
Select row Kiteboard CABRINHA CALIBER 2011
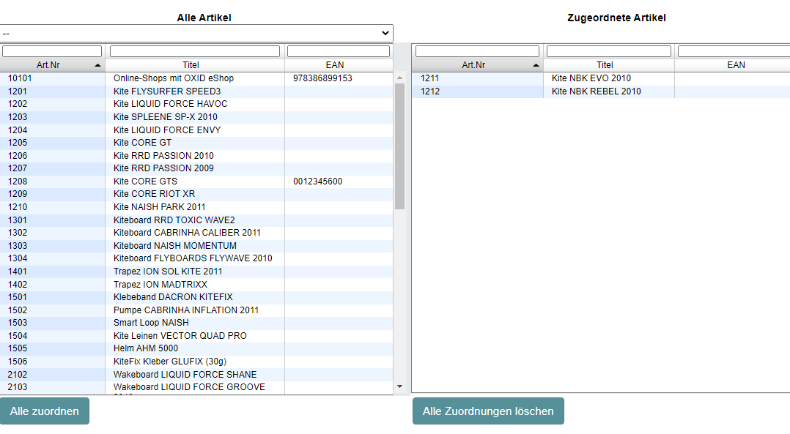tap(196, 233)
